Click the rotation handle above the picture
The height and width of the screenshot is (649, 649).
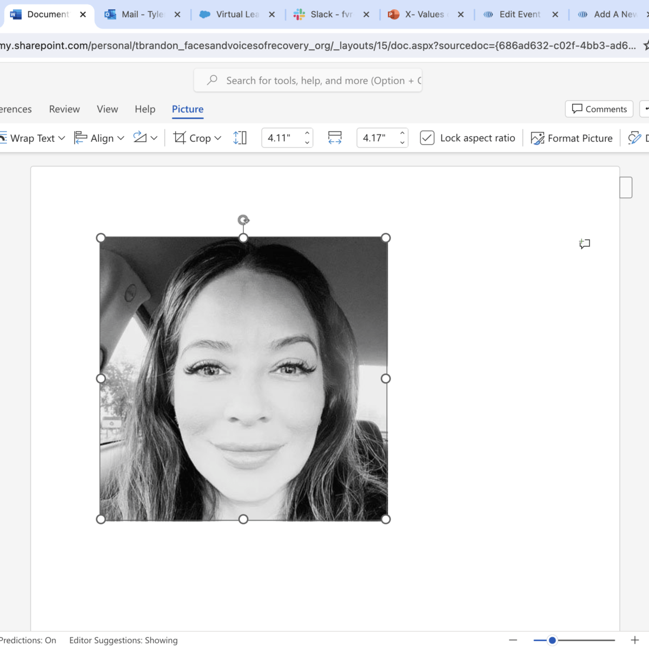(243, 220)
